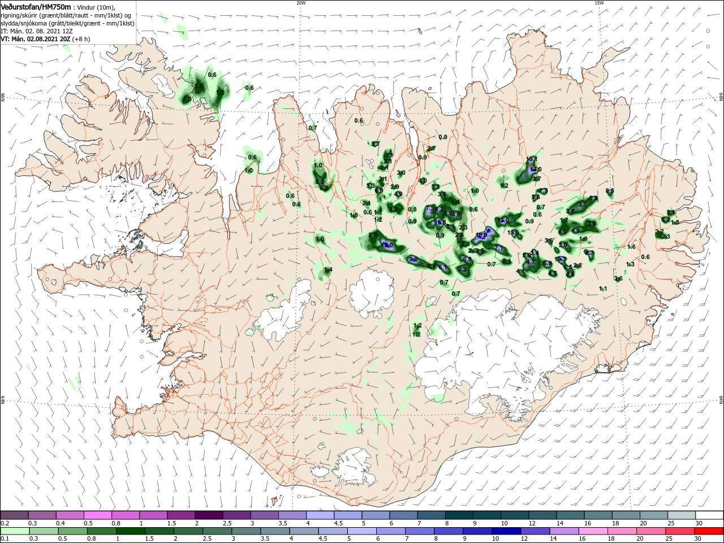Click the 4.0 value near the lake

(423, 180)
